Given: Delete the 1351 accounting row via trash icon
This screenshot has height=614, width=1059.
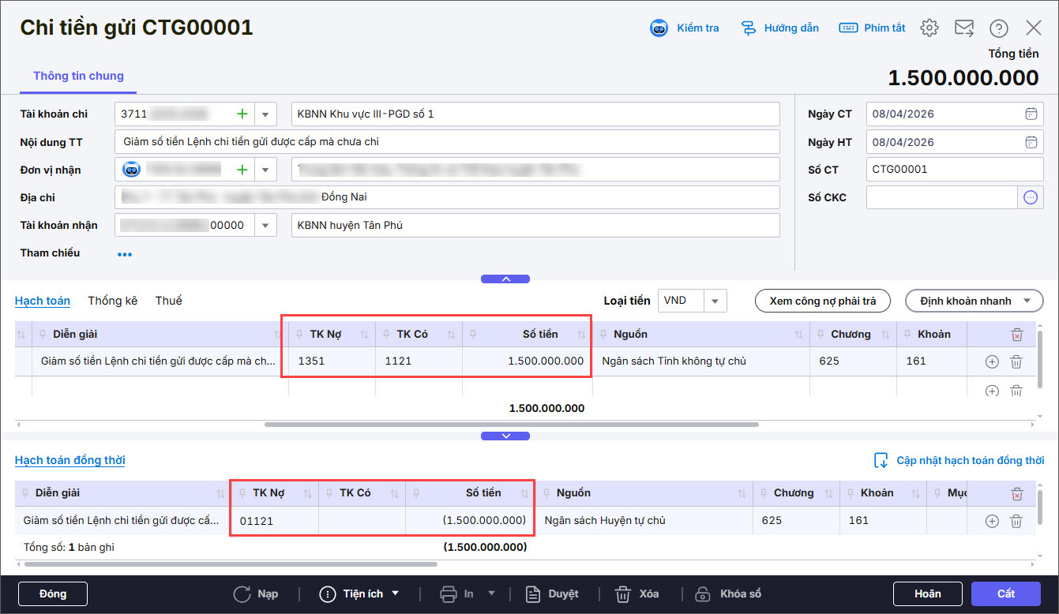Looking at the screenshot, I should coord(1016,362).
